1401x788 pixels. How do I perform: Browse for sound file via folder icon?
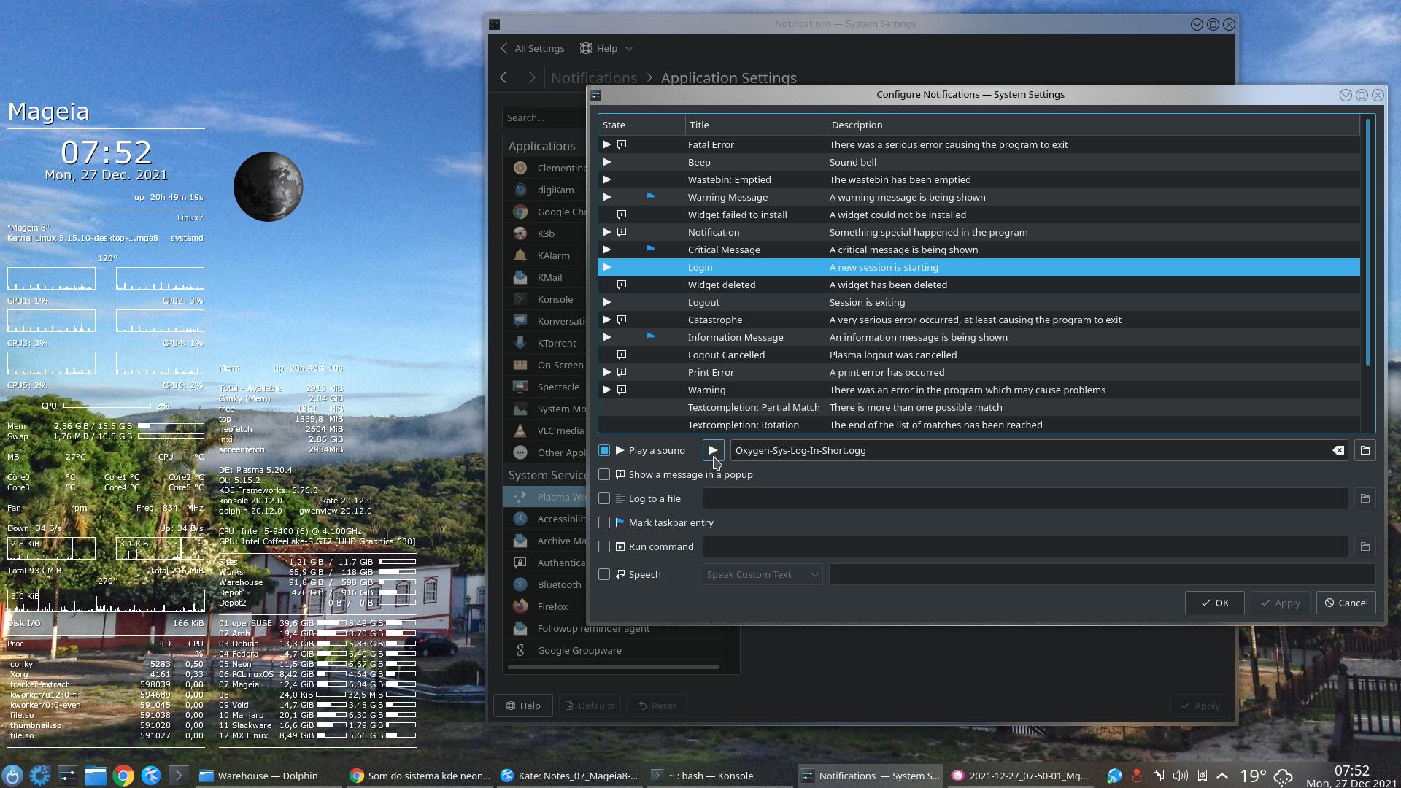(1365, 450)
